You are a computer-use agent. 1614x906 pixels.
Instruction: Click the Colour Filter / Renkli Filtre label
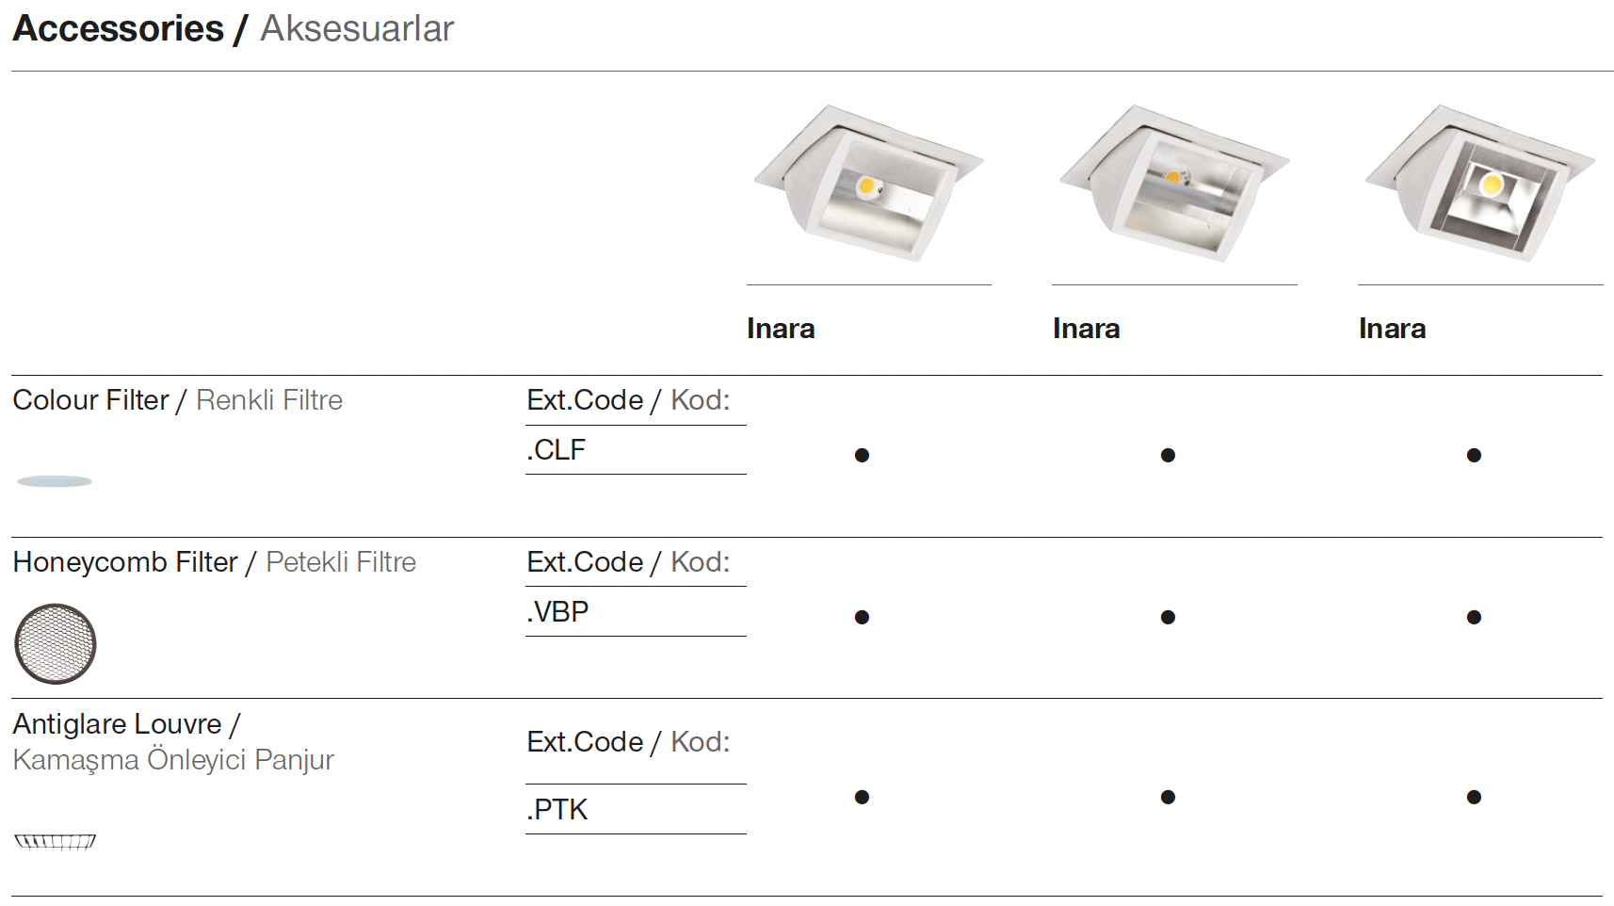tap(177, 400)
